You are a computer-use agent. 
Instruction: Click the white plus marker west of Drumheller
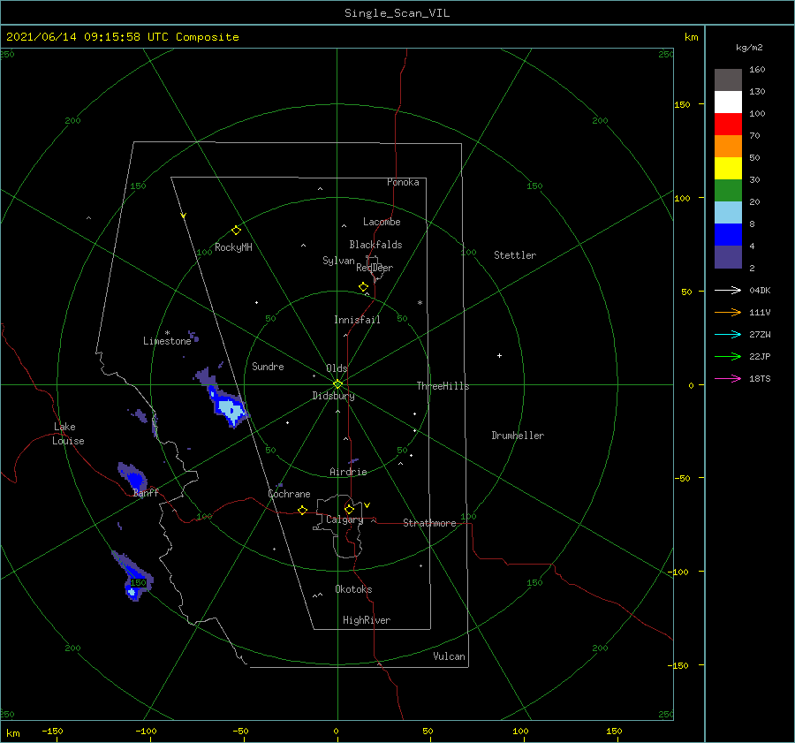(x=499, y=355)
